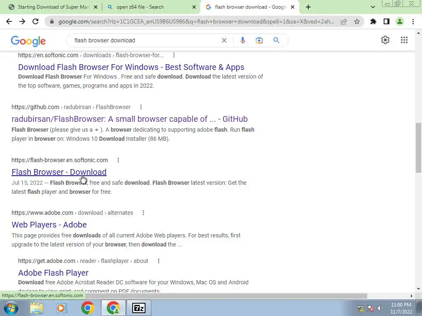Click the scroll right arrow

(x=411, y=296)
